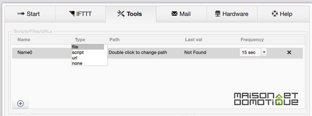Click the Name0 cell

pyautogui.click(x=25, y=53)
